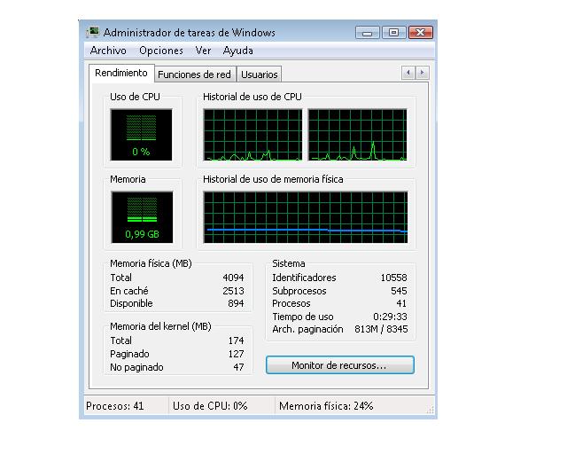
Task: Click the Uso de CPU 0 % gauge
Action: (141, 135)
